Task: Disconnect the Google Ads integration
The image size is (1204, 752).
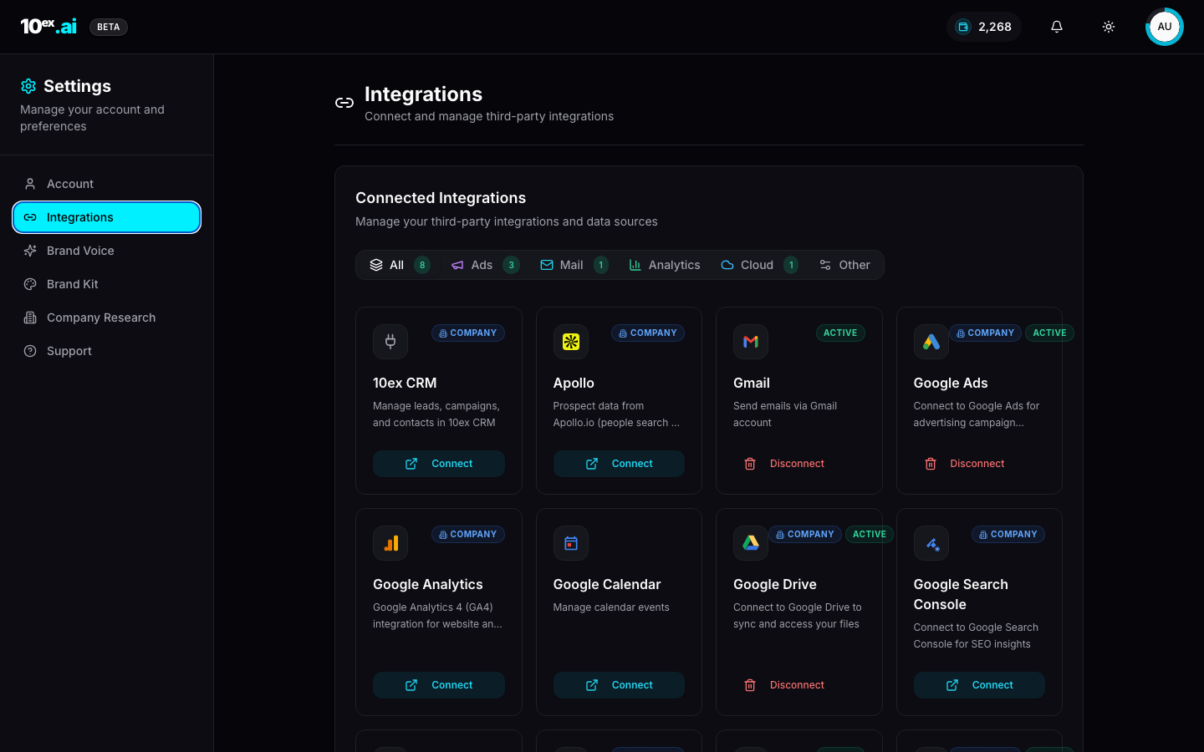Action: click(x=964, y=464)
